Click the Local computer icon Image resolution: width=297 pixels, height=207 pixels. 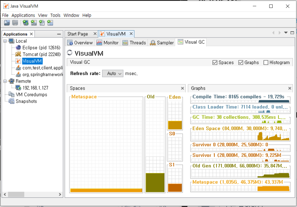12,41
